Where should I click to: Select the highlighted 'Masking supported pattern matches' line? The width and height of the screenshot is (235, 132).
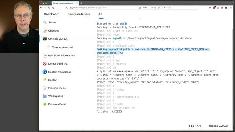(153, 51)
